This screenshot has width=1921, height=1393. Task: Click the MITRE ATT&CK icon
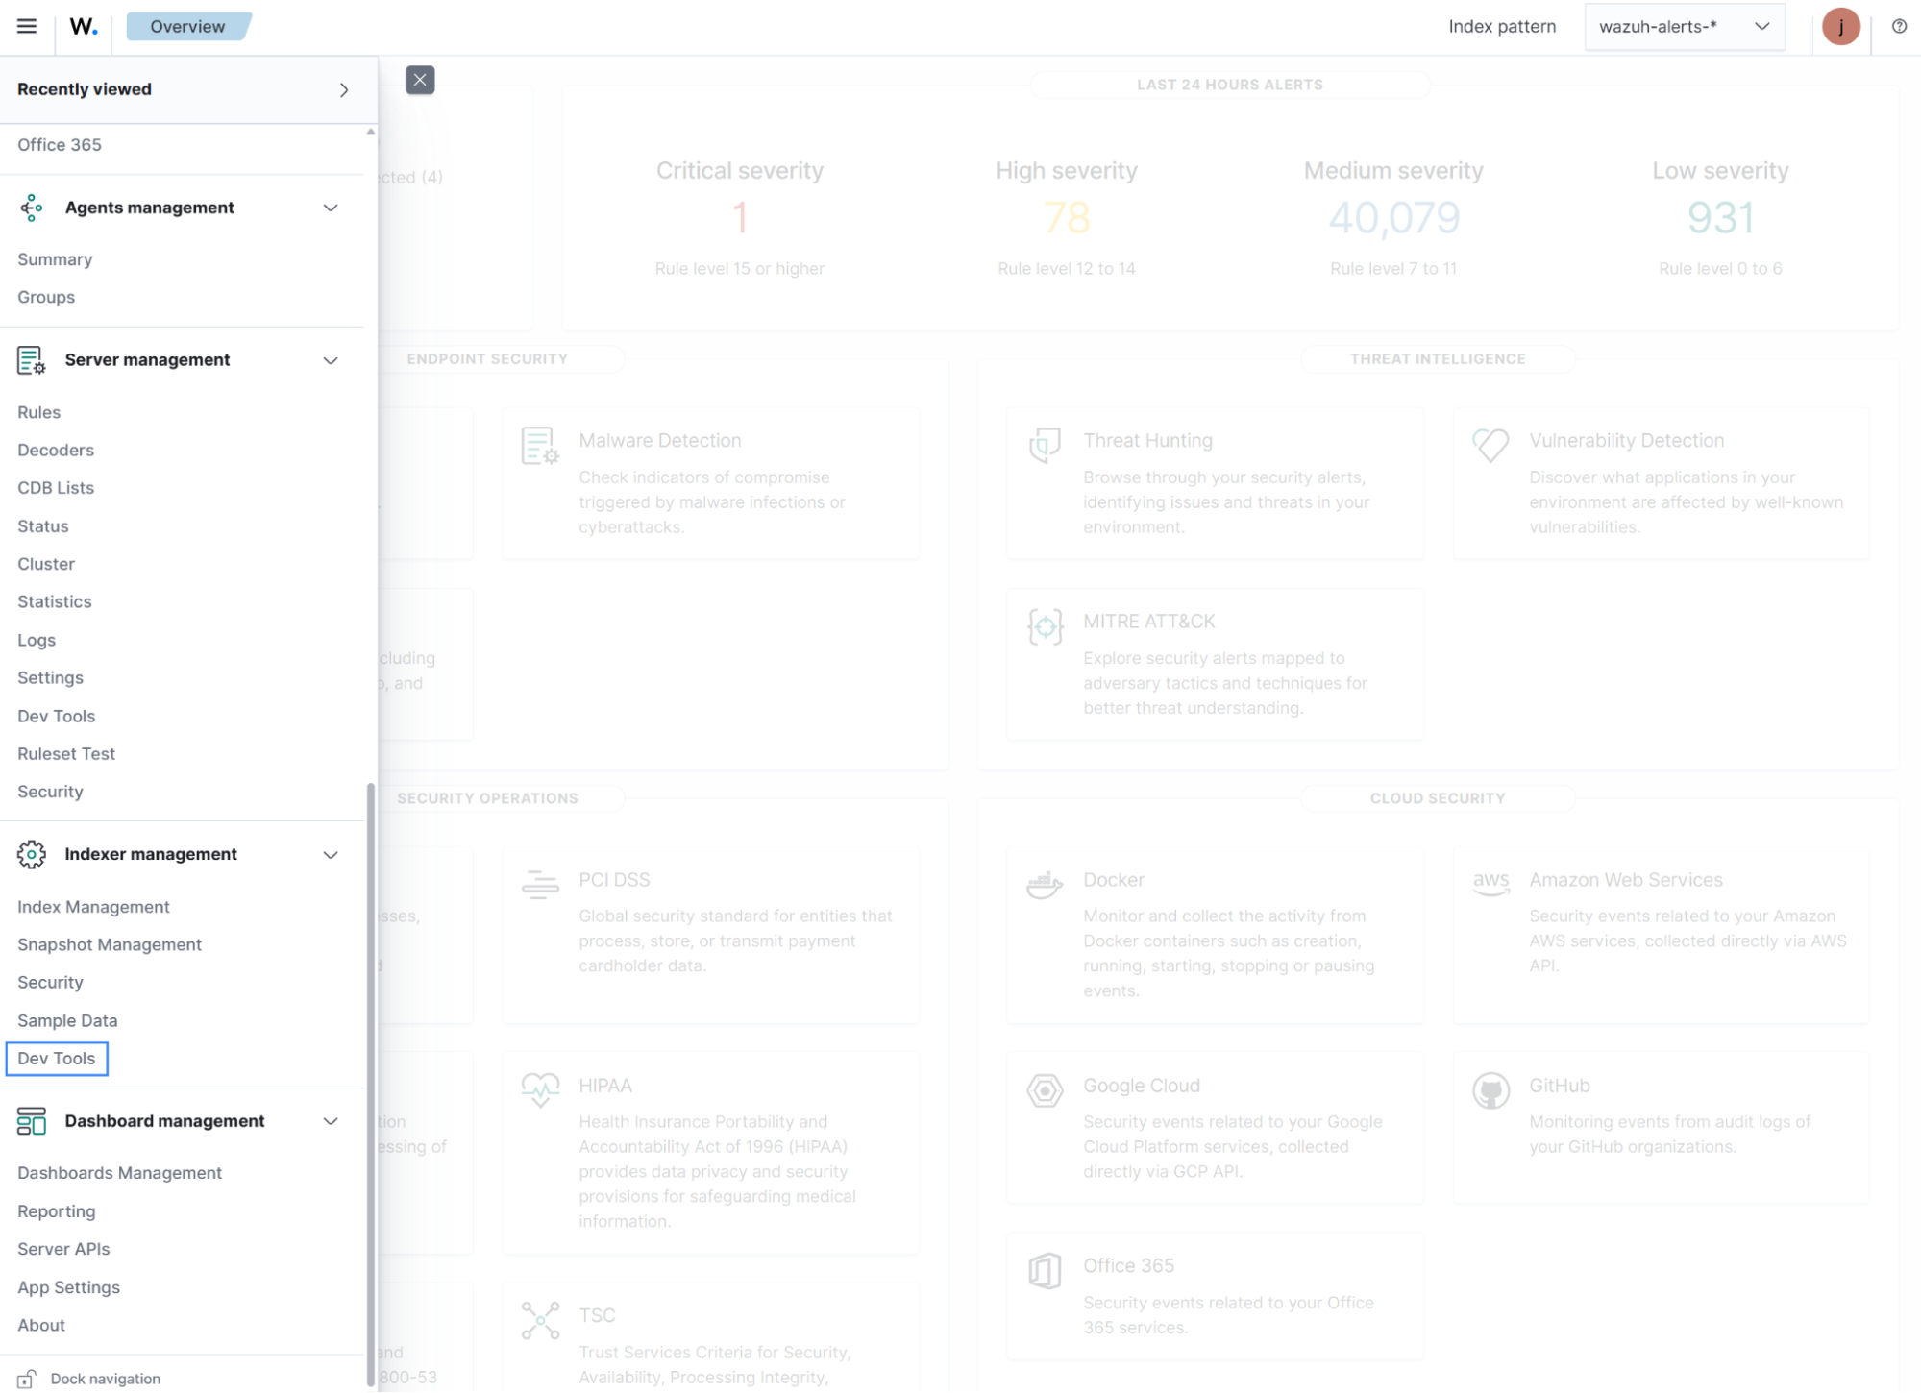pyautogui.click(x=1045, y=626)
